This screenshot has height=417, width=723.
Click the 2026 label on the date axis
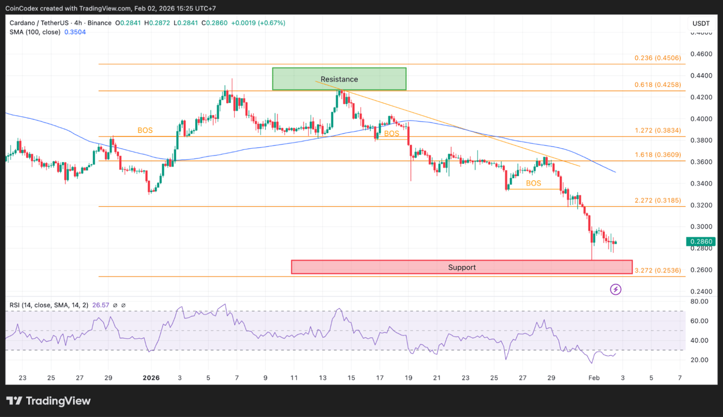tap(151, 377)
